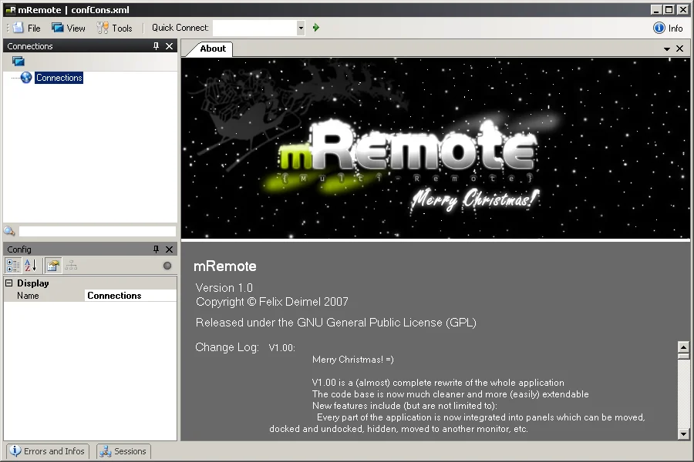694x462 pixels.
Task: Click the mRemote banner image
Action: (436, 149)
